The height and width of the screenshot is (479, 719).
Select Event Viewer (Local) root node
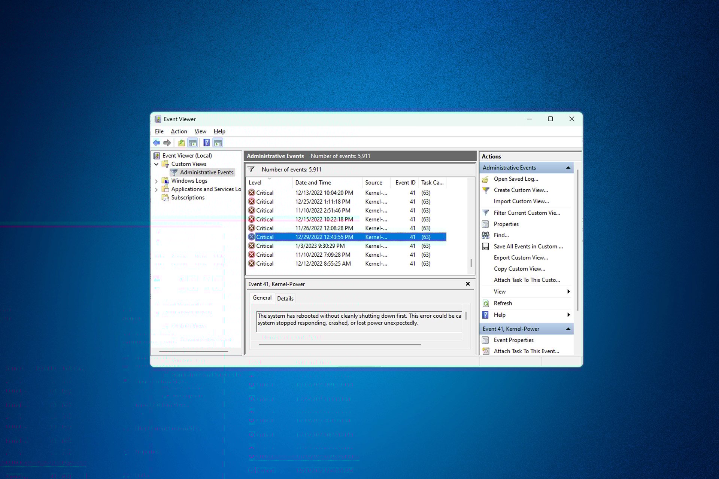click(x=187, y=156)
